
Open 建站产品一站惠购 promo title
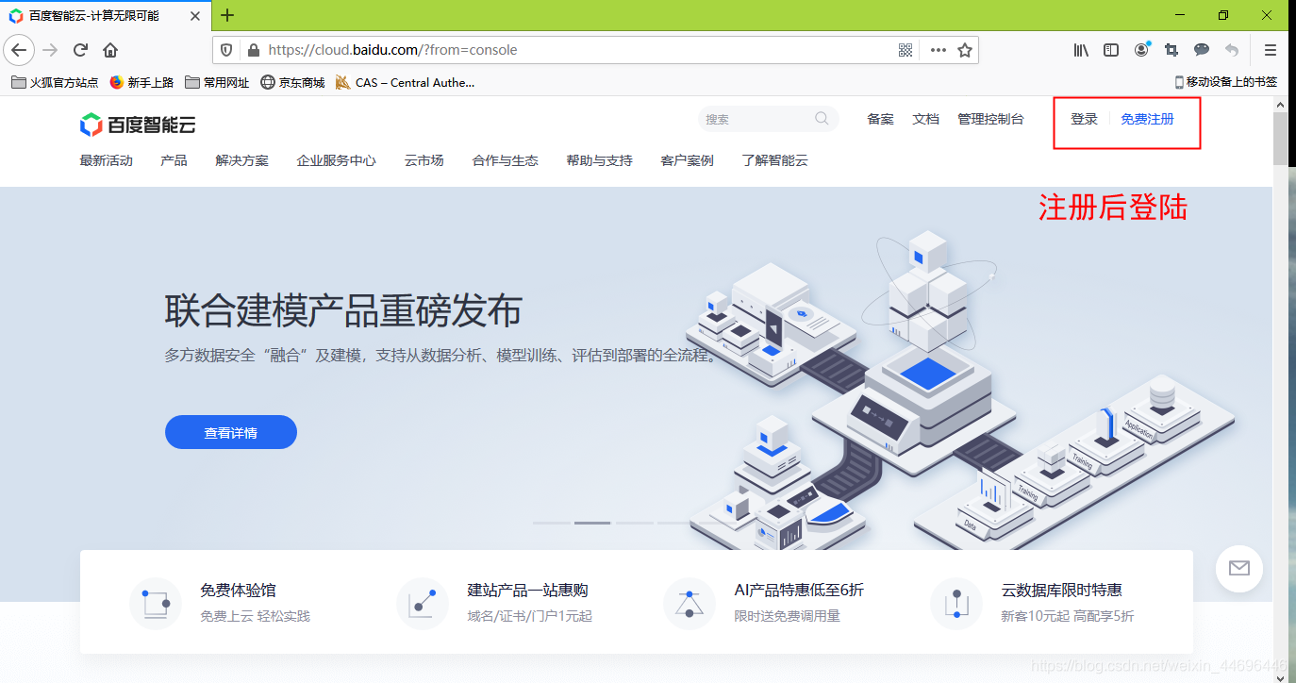tap(528, 591)
